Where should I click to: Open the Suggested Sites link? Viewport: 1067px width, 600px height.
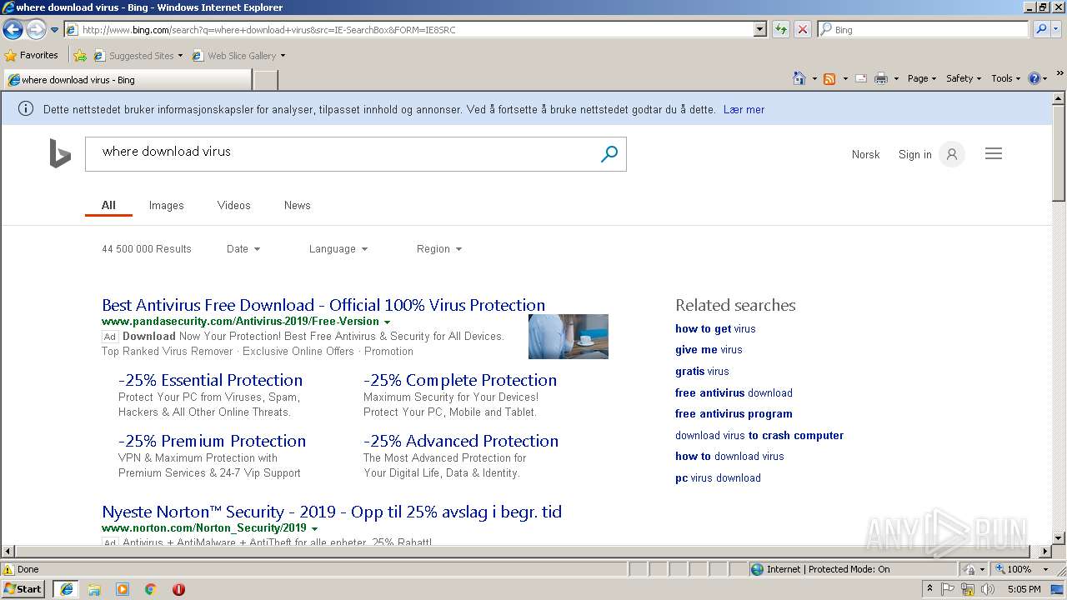pos(138,56)
